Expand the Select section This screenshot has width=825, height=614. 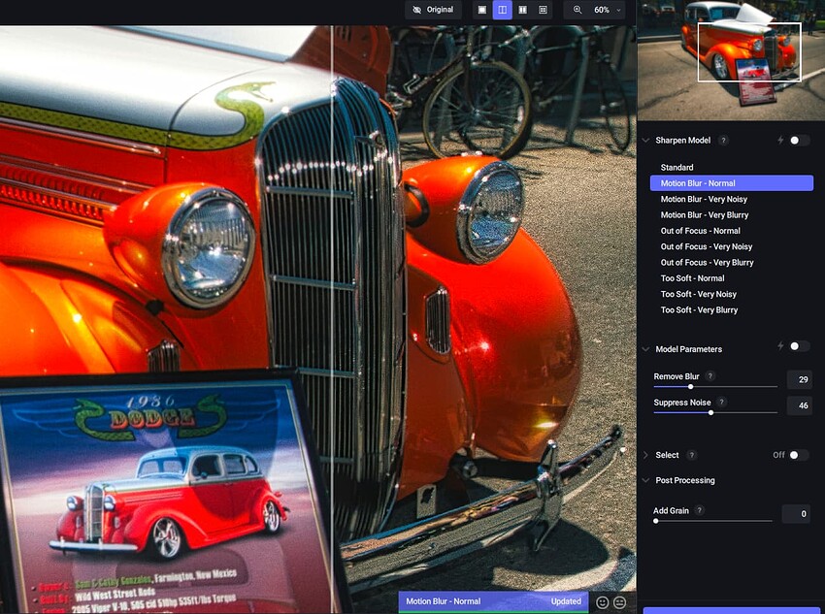[x=646, y=455]
